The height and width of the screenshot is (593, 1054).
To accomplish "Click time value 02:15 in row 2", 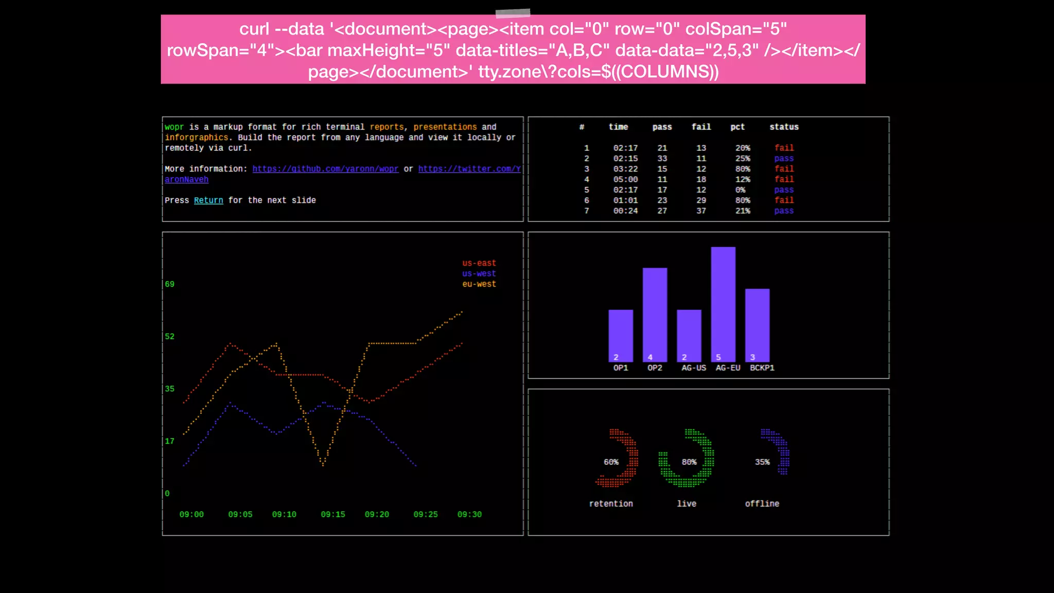I will tap(625, 159).
